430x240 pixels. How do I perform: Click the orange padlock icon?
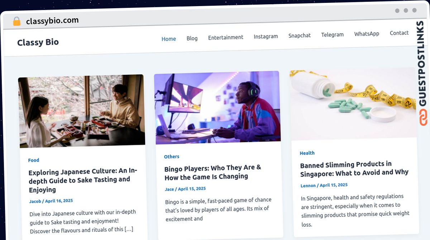click(16, 21)
